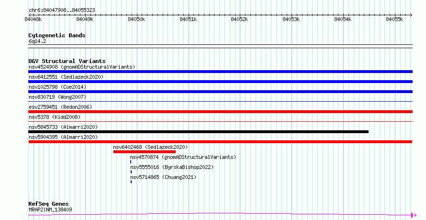426x220 pixels.
Task: Click the RefSeq Genes track title
Action: 48,204
